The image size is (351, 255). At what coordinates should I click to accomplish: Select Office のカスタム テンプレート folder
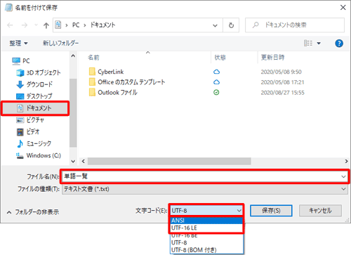pyautogui.click(x=127, y=82)
